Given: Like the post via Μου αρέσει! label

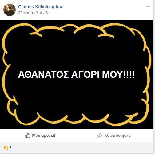Looking at the screenshot, I should (x=44, y=135).
